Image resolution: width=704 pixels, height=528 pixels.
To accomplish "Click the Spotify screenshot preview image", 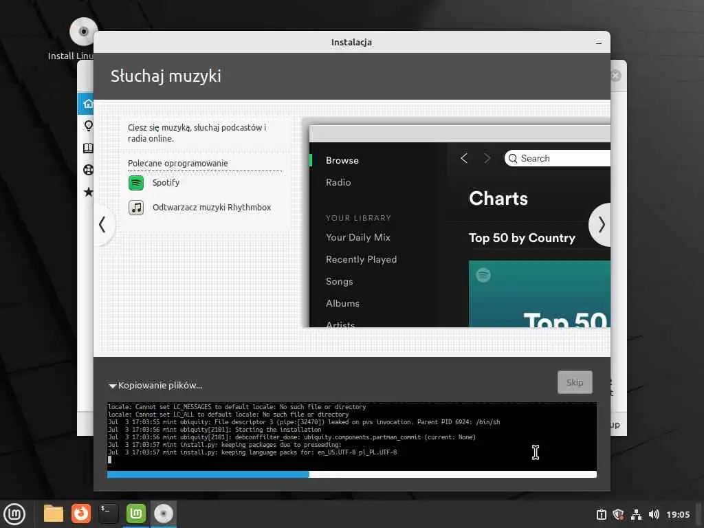I will [459, 226].
